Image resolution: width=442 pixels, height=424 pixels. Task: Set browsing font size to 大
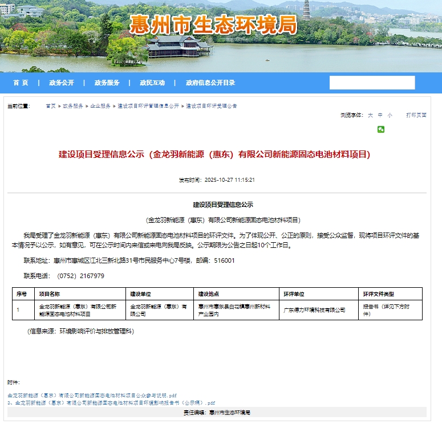pyautogui.click(x=370, y=115)
